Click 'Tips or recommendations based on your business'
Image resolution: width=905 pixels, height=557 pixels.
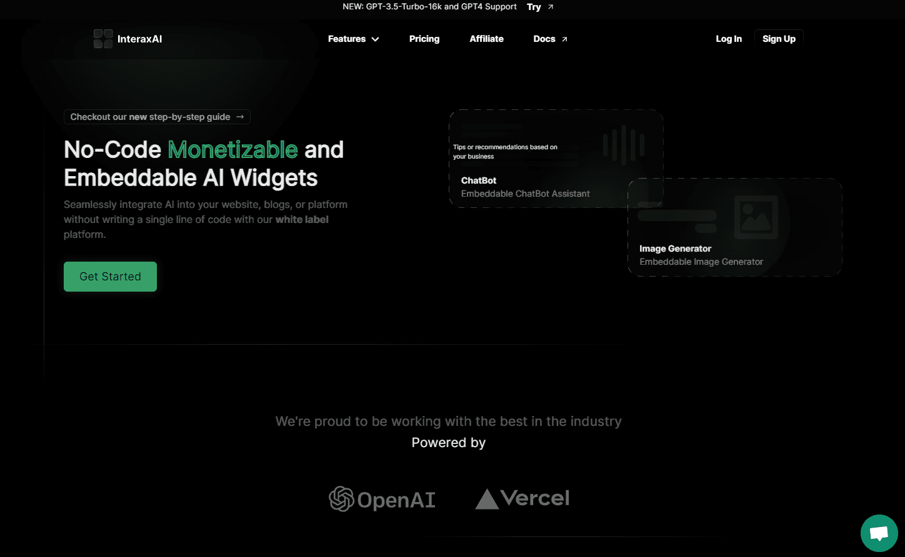click(x=505, y=152)
